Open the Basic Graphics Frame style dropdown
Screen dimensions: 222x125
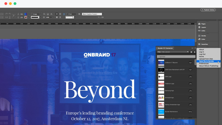[103, 14]
